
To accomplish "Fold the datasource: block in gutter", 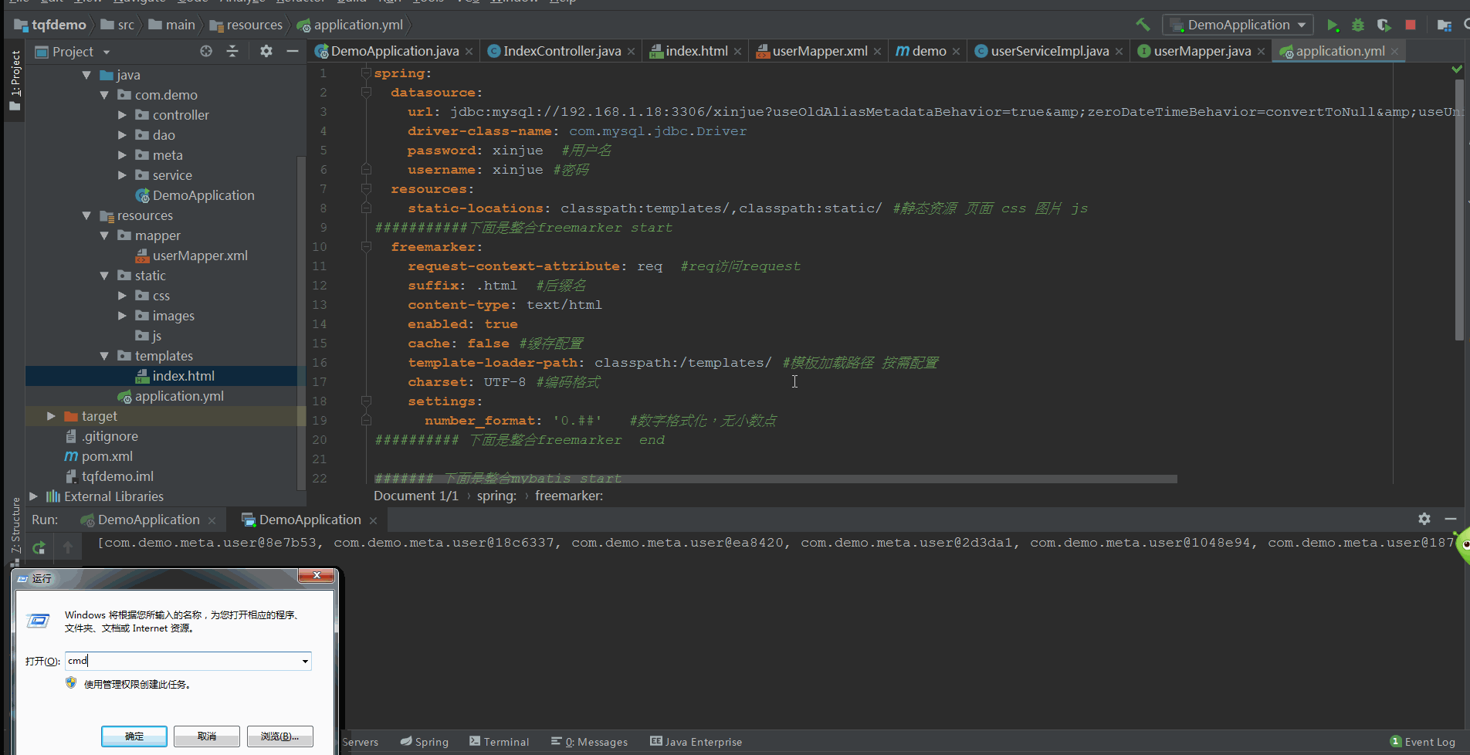I will (366, 92).
